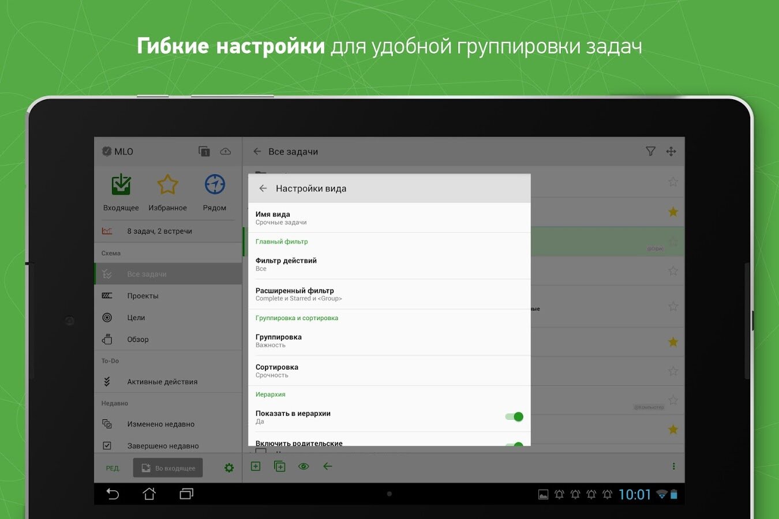The image size is (779, 519).
Task: Open the Фильтр действий option
Action: [x=389, y=264]
